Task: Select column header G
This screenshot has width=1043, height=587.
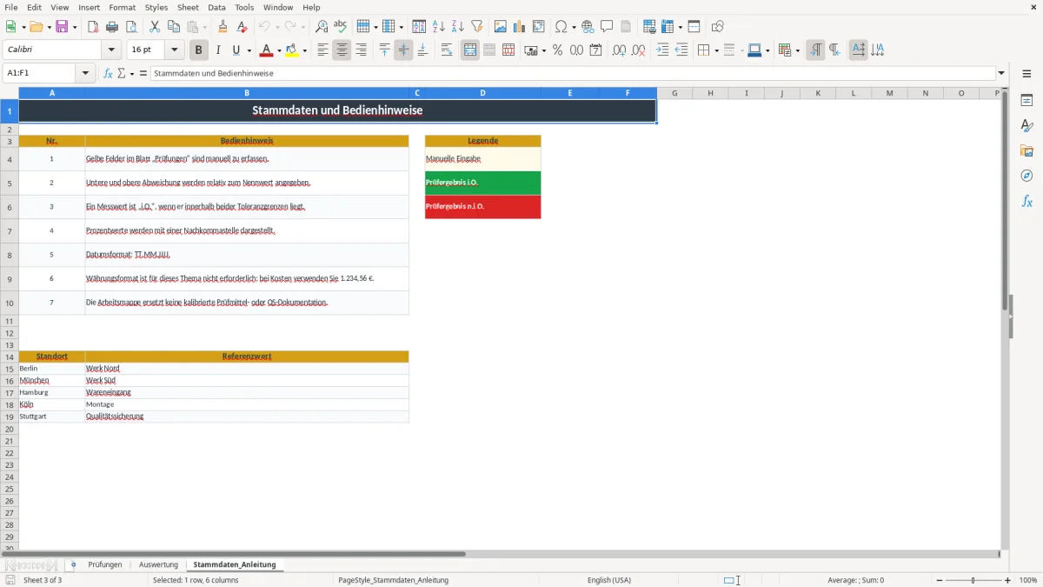Action: pos(674,93)
